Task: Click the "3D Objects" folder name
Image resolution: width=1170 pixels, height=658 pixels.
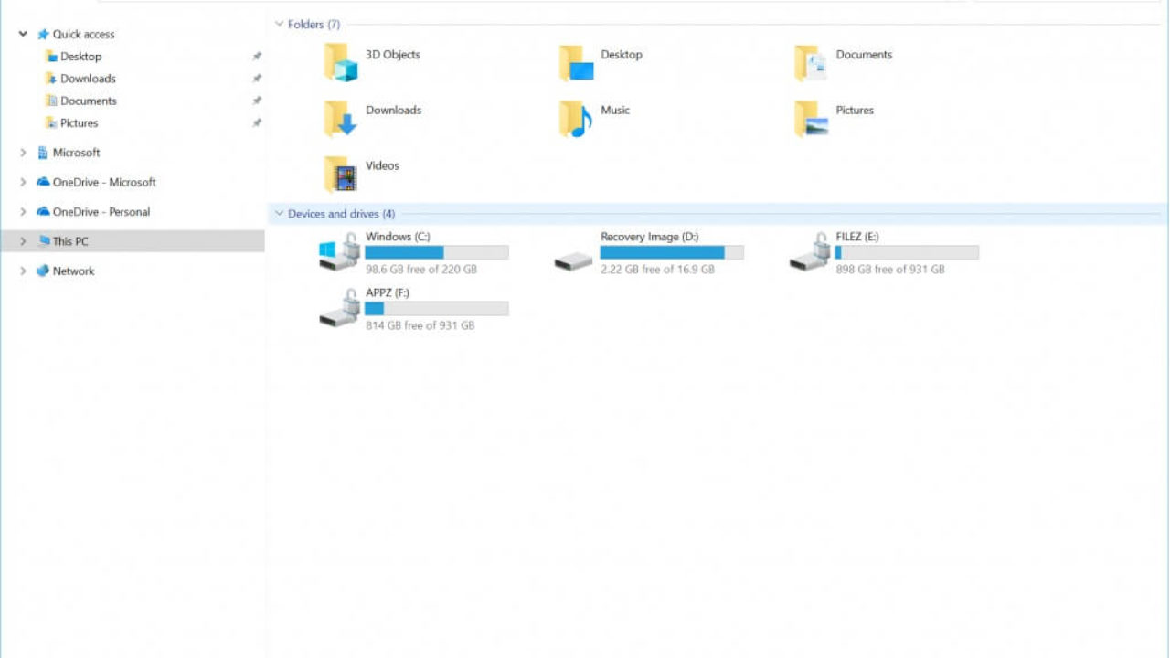Action: [393, 55]
